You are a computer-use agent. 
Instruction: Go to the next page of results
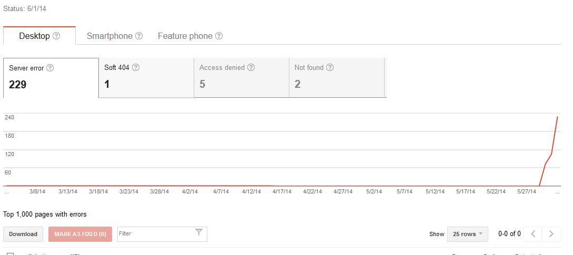pos(551,234)
